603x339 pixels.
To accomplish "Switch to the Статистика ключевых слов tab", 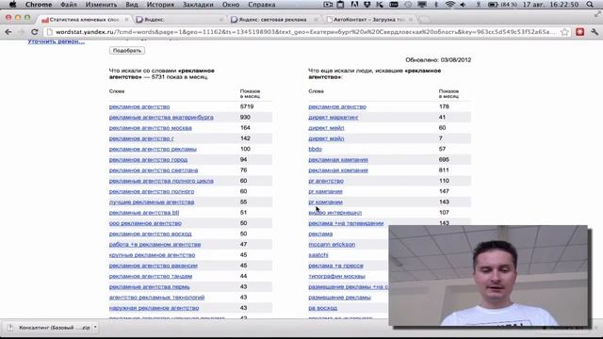I will point(84,19).
